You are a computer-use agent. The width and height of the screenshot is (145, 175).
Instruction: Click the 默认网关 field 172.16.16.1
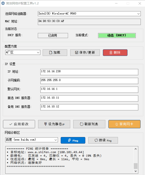89,90
